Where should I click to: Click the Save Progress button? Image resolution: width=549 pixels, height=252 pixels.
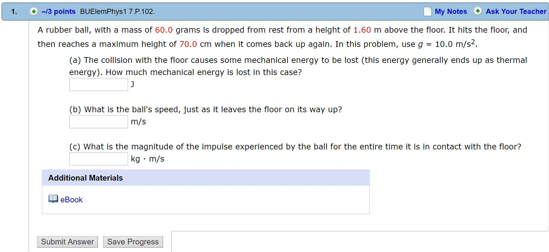click(x=133, y=242)
